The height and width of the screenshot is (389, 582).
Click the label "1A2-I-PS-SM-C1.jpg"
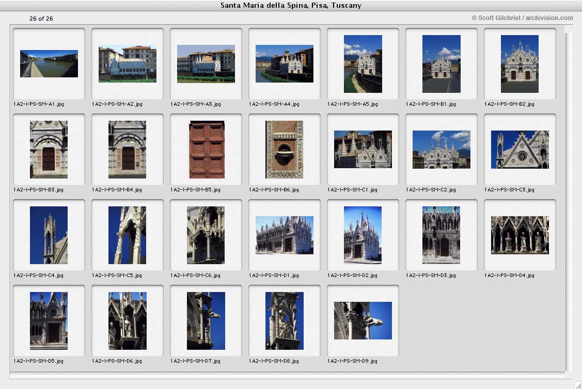coord(353,190)
